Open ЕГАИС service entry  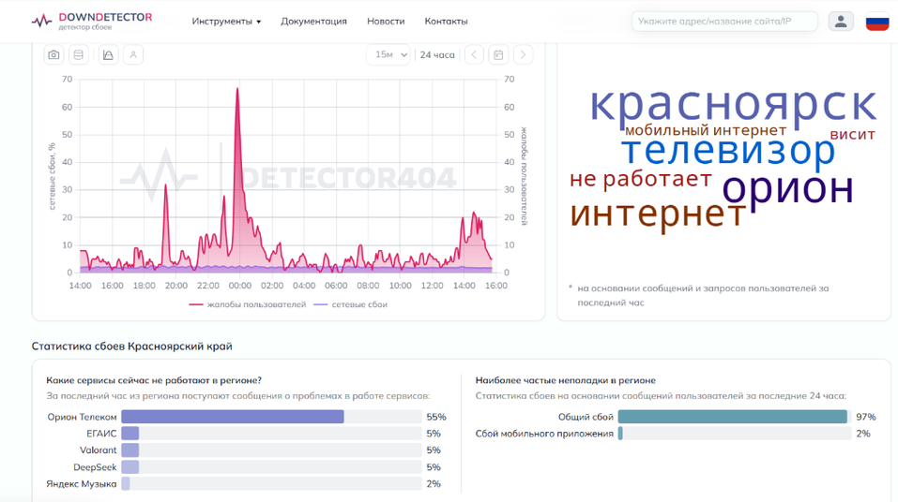point(101,434)
